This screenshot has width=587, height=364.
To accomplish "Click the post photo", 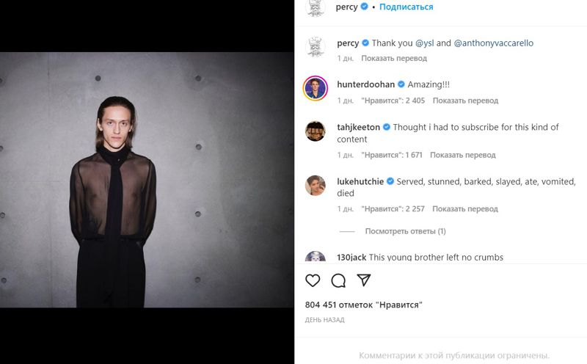I will pos(147,180).
